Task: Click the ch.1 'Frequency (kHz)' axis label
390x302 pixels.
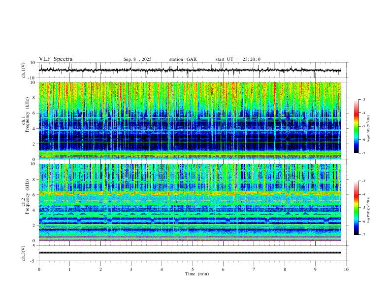Action: [x=27, y=114]
